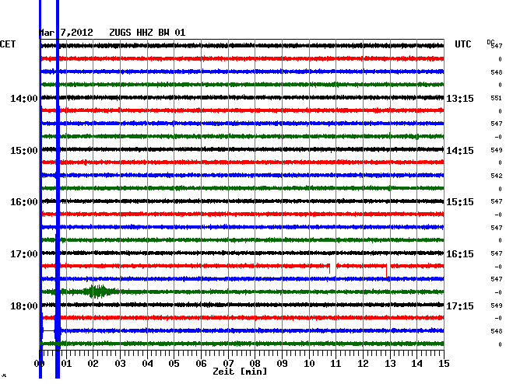
Task: Click the "15:15" UTC time label
Action: (x=460, y=202)
